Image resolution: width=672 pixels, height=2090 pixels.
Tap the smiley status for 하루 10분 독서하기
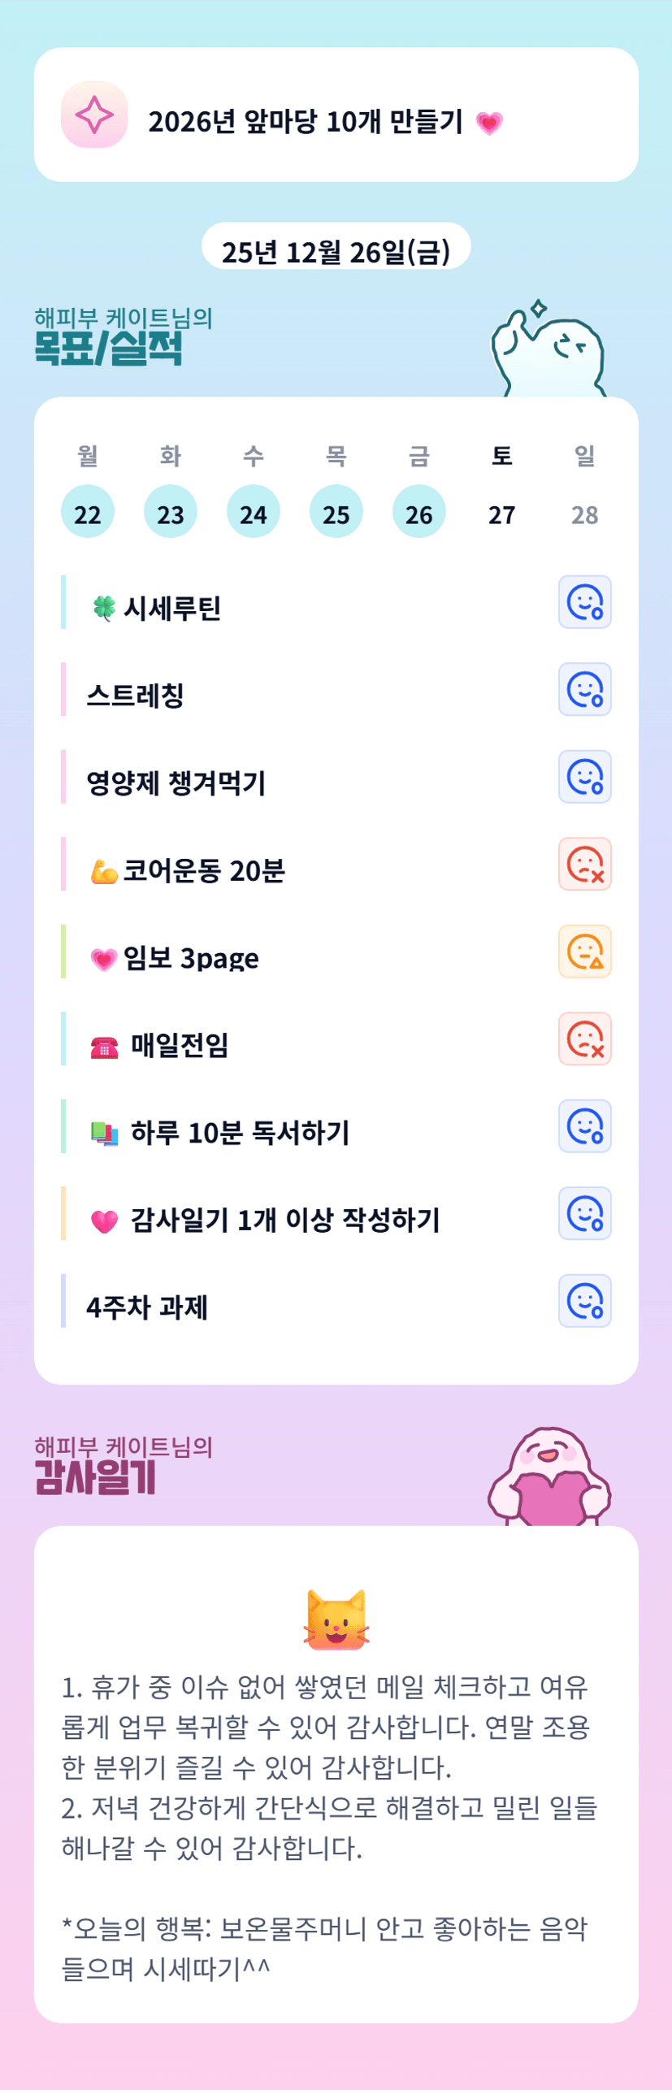[x=584, y=1126]
